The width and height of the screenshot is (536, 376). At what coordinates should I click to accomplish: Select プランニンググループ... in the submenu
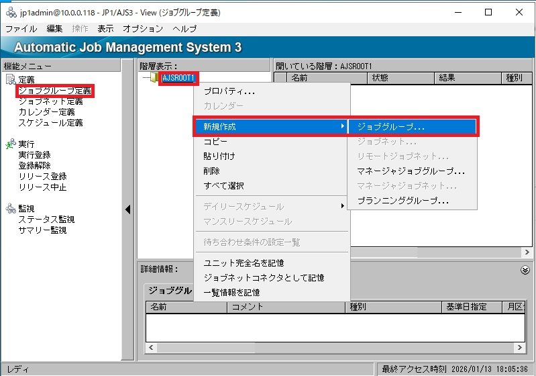(413, 201)
